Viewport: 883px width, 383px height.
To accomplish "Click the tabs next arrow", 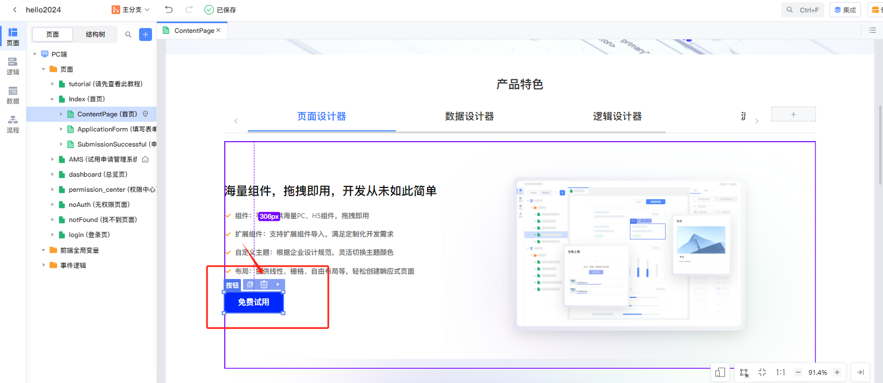I will coord(757,121).
